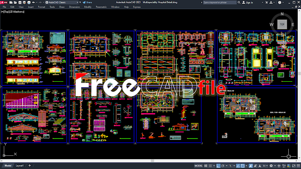The height and width of the screenshot is (169, 301).
Task: Open the Express menu
Action: coord(137,7)
